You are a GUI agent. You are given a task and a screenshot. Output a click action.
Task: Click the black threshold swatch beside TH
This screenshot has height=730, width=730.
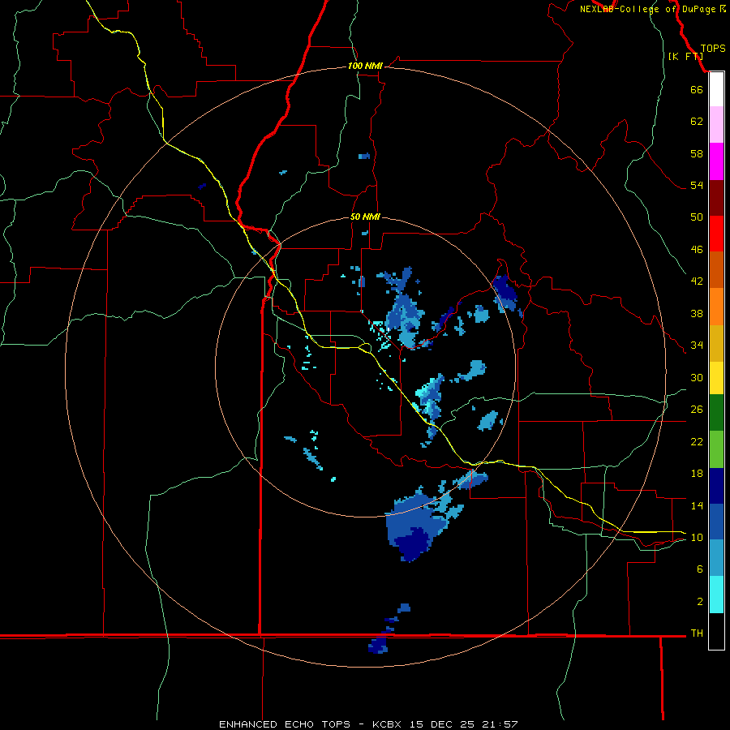pyautogui.click(x=716, y=631)
